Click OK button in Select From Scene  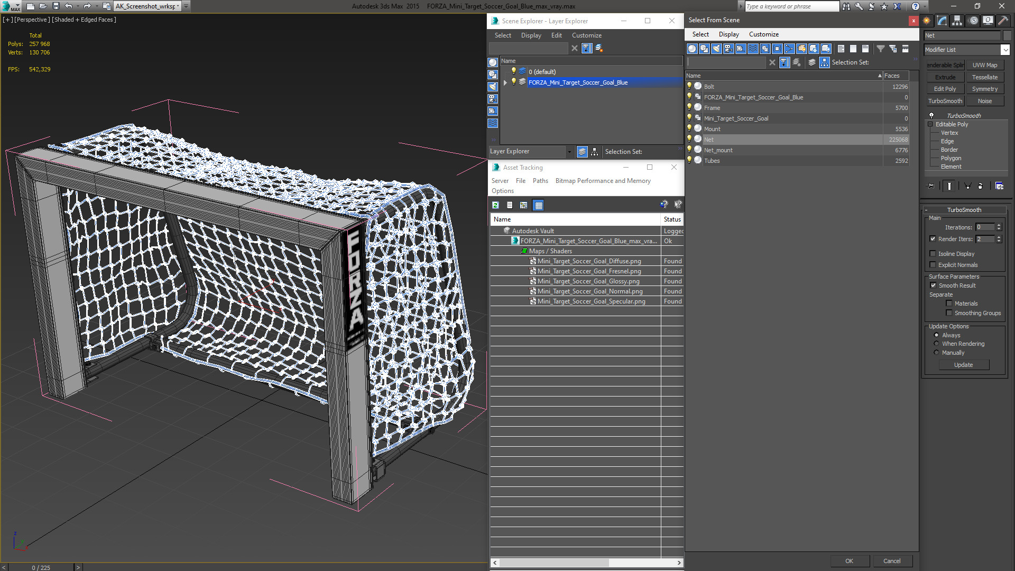[849, 561]
